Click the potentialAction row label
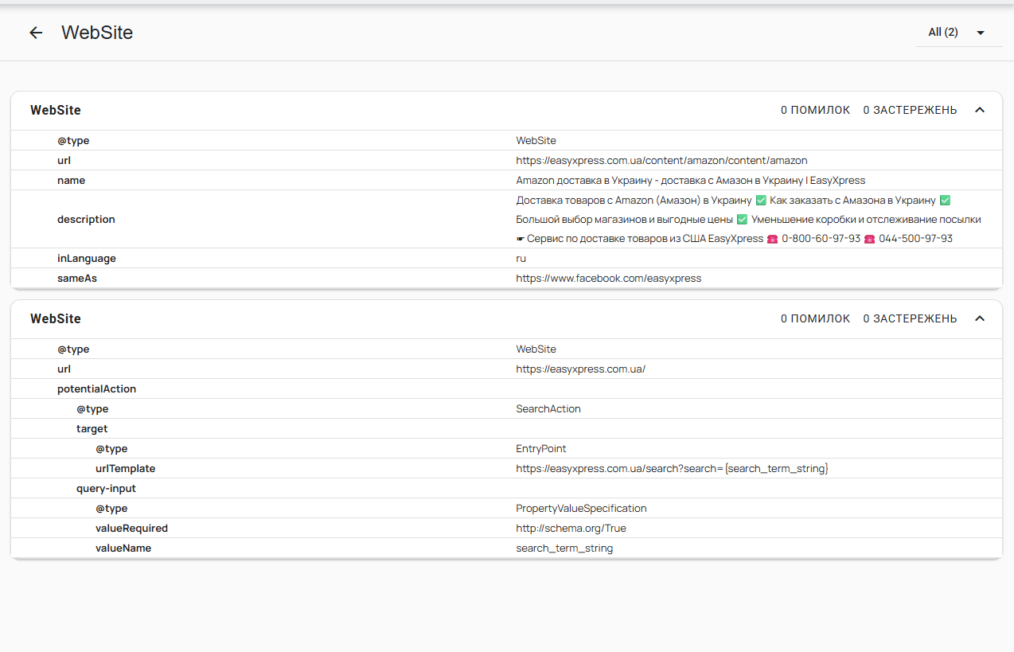This screenshot has height=652, width=1014. pyautogui.click(x=96, y=389)
